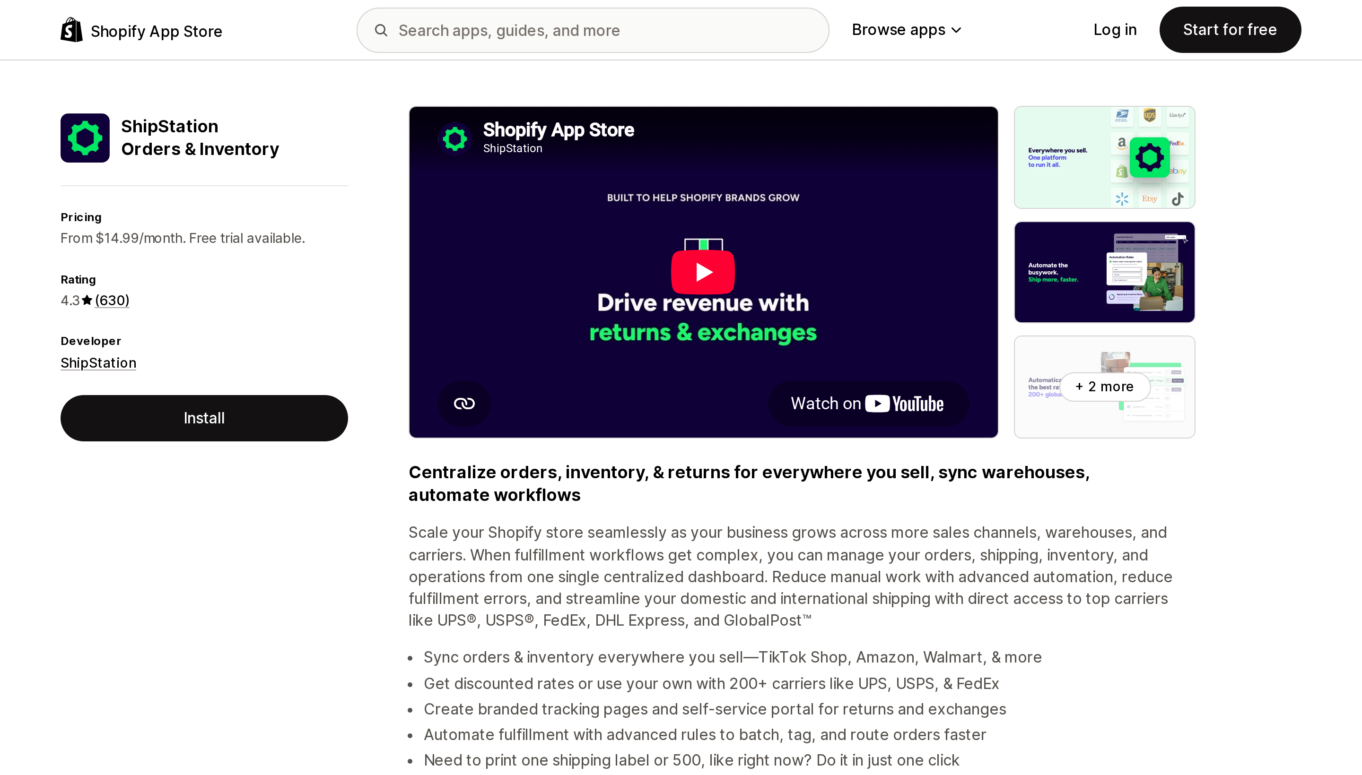Click the search magnifier icon
The height and width of the screenshot is (775, 1362).
[381, 30]
